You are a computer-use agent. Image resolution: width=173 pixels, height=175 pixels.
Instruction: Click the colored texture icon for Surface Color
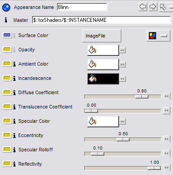[x=152, y=36]
